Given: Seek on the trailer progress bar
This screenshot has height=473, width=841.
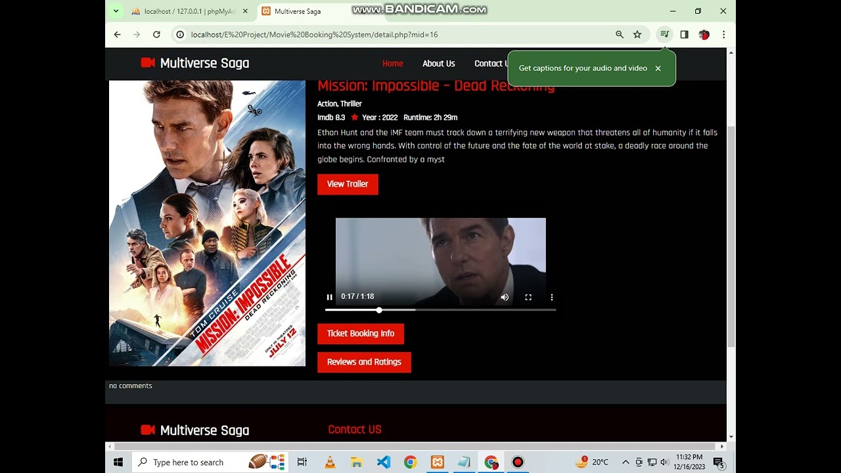Looking at the screenshot, I should [x=440, y=309].
